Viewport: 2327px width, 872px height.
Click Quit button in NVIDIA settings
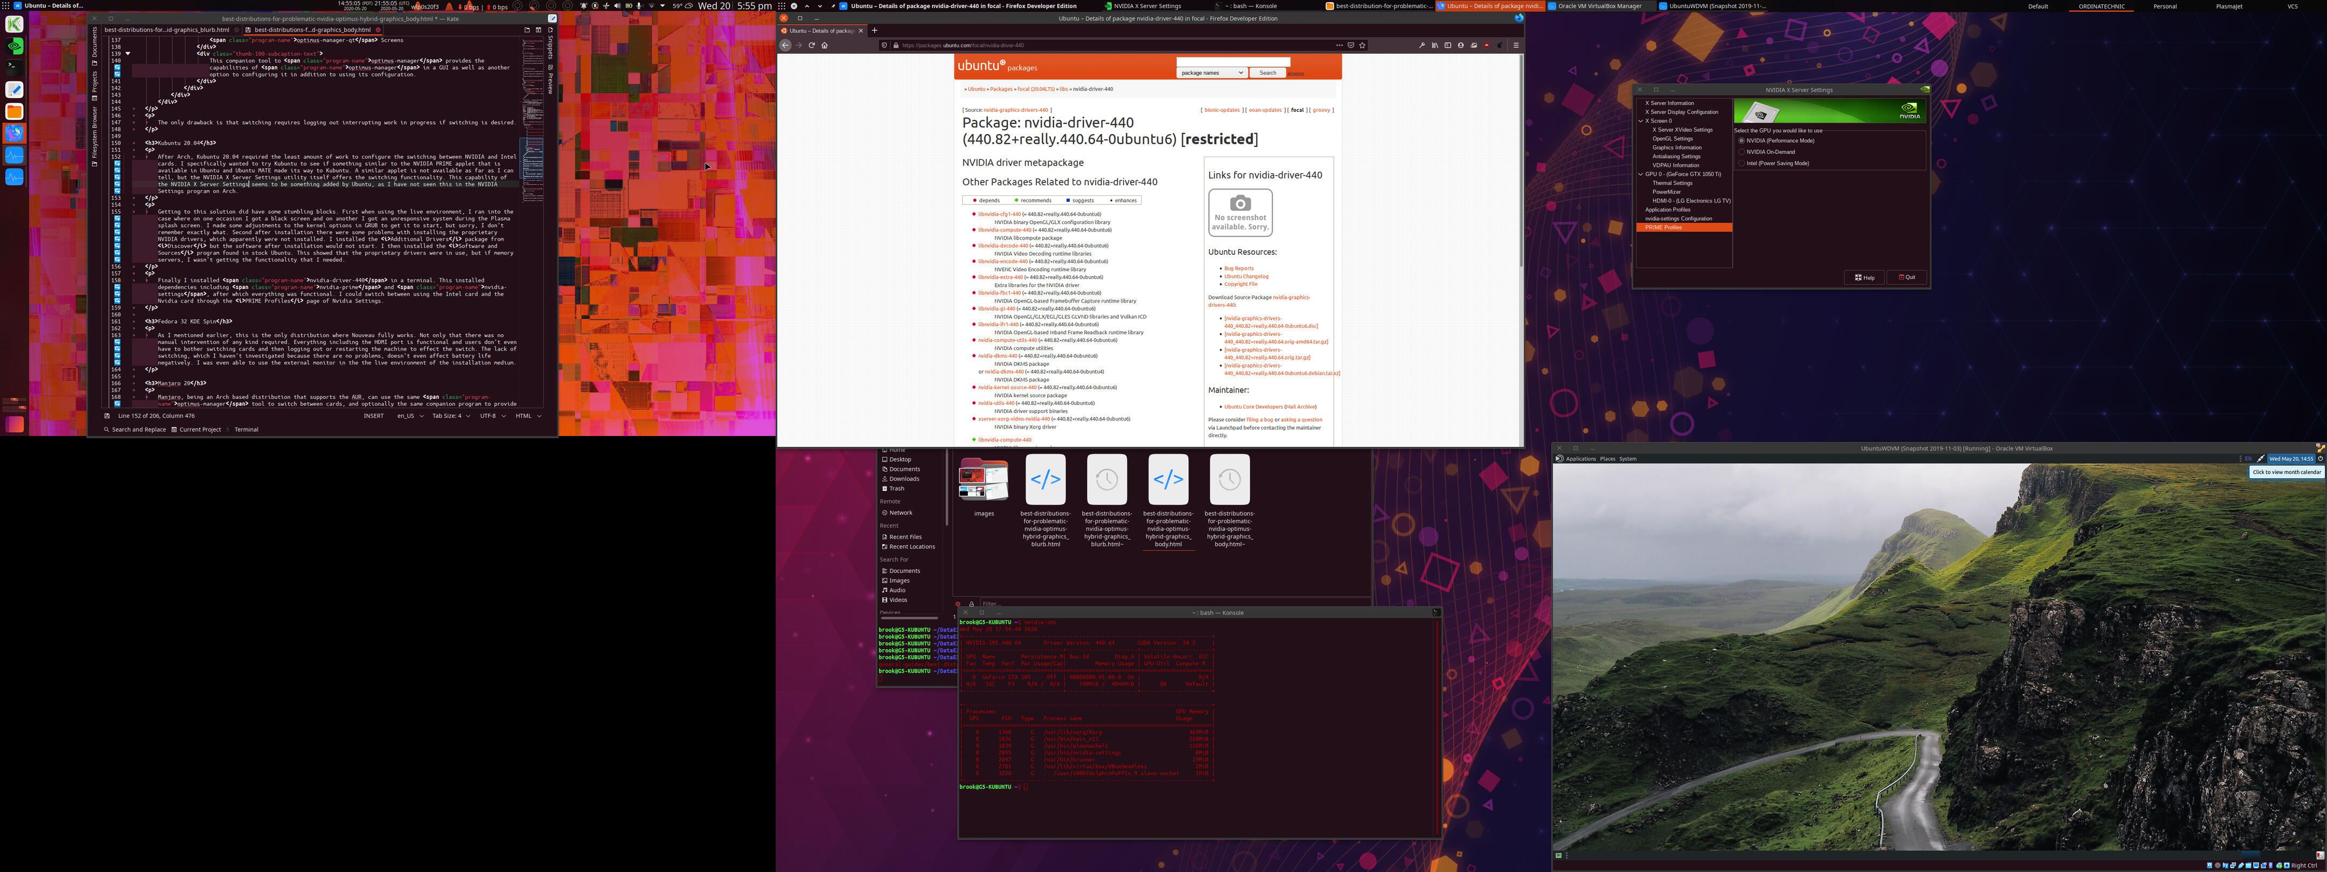pyautogui.click(x=1907, y=277)
